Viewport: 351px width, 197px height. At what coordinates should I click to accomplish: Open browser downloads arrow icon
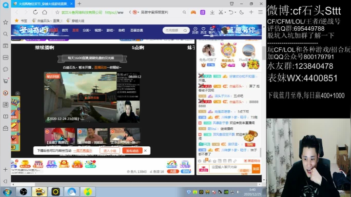tap(212, 12)
